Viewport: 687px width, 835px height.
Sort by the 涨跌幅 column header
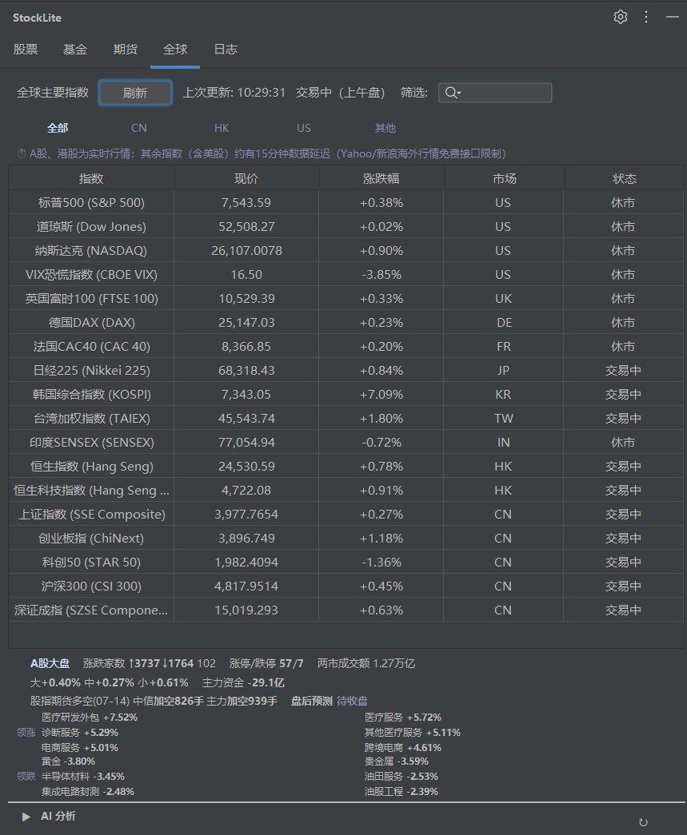(381, 178)
